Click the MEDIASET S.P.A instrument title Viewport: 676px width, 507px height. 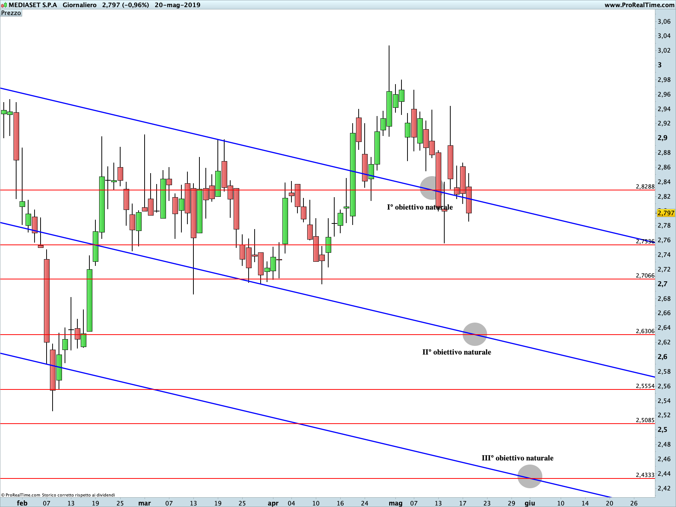[33, 5]
